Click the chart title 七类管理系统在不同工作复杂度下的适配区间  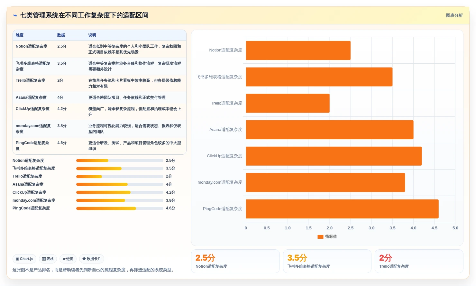pos(84,15)
